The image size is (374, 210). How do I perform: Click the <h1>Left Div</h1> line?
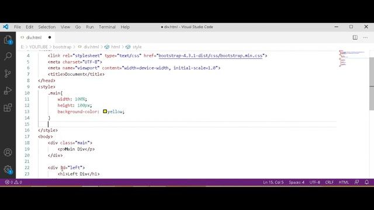pos(78,174)
